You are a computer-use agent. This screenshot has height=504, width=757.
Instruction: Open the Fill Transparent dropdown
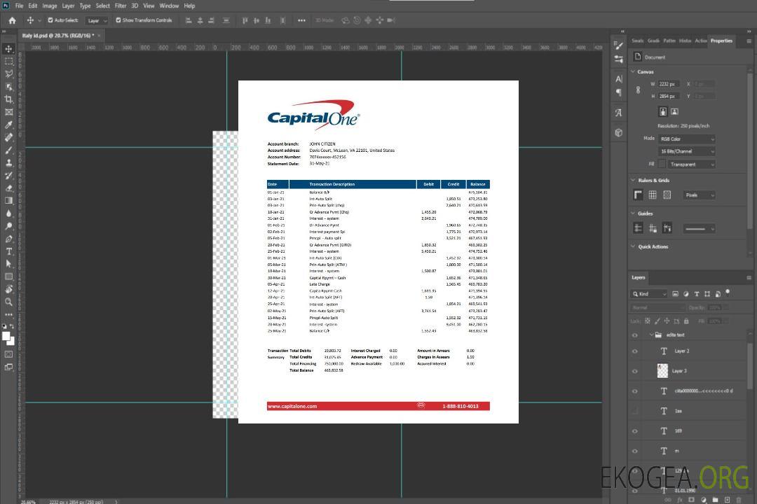(x=691, y=164)
